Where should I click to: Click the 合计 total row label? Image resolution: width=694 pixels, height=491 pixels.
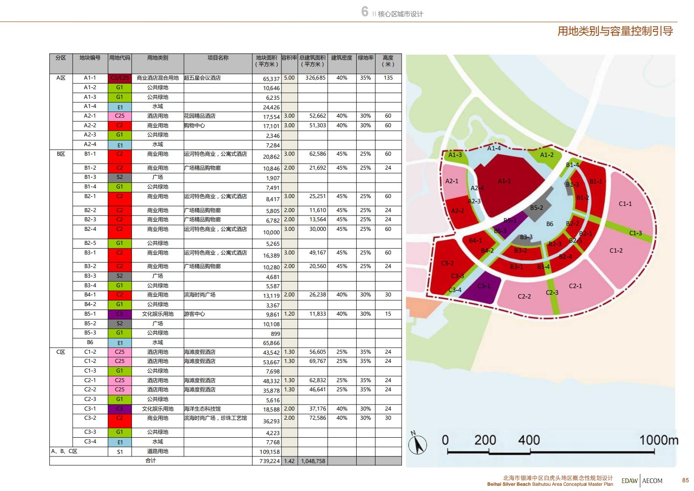point(151,461)
